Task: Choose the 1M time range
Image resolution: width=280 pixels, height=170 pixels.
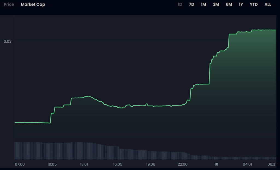Action: pyautogui.click(x=203, y=4)
